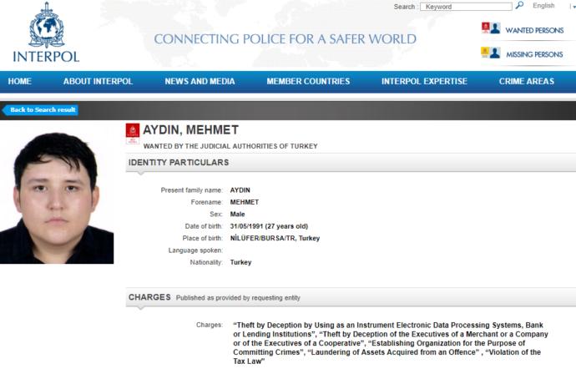Viewport: 576px width, 374px height.
Task: Open the NEWS AND MEDIA menu
Action: pos(200,81)
